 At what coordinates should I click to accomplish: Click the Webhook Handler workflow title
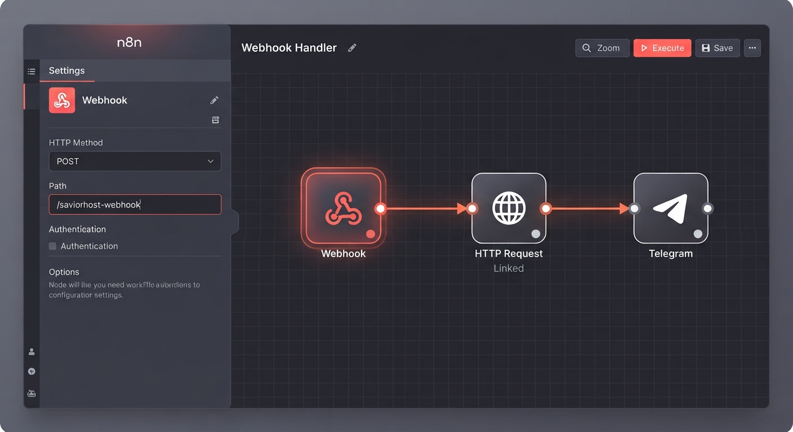tap(289, 48)
